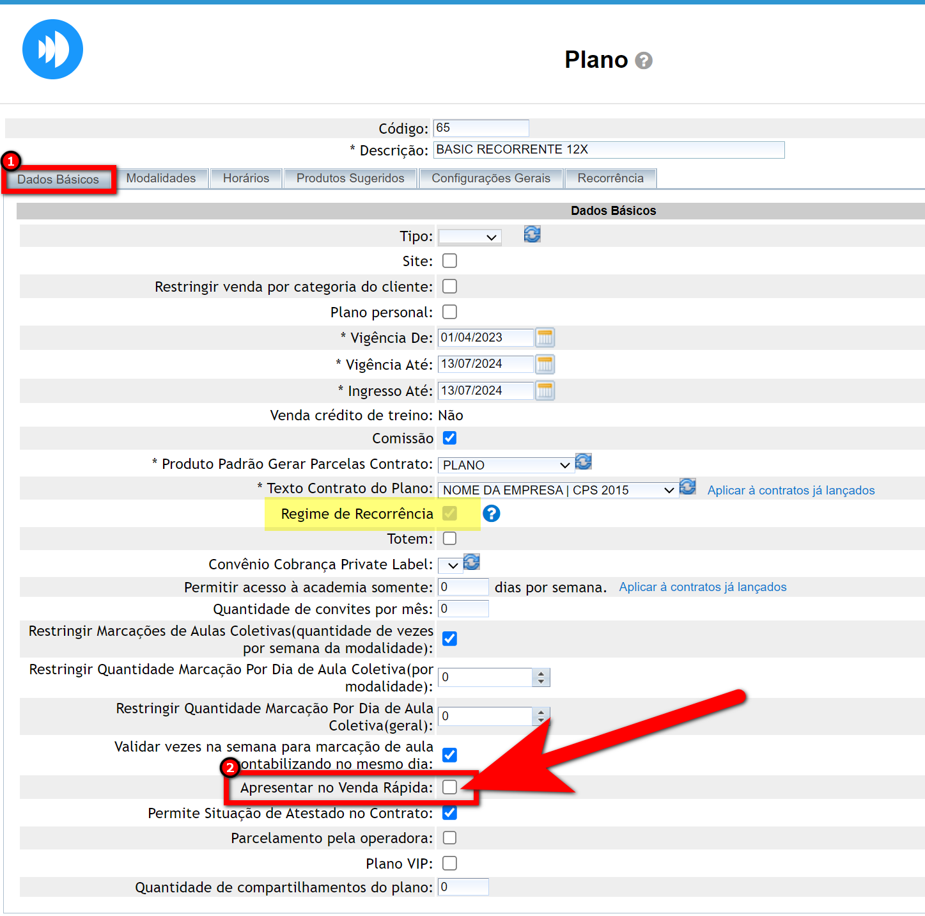Click Aplicar à contratos link beside Texto Contrato
This screenshot has width=925, height=916.
click(791, 491)
